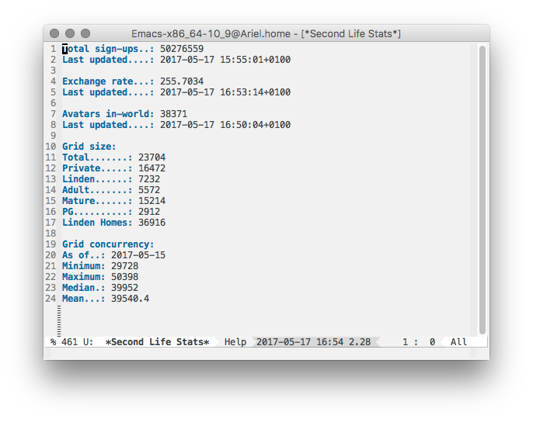Click the All position indicator in mode line
The height and width of the screenshot is (422, 533).
458,342
